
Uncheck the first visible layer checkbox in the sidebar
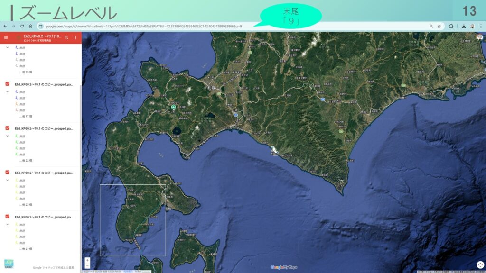[7, 84]
